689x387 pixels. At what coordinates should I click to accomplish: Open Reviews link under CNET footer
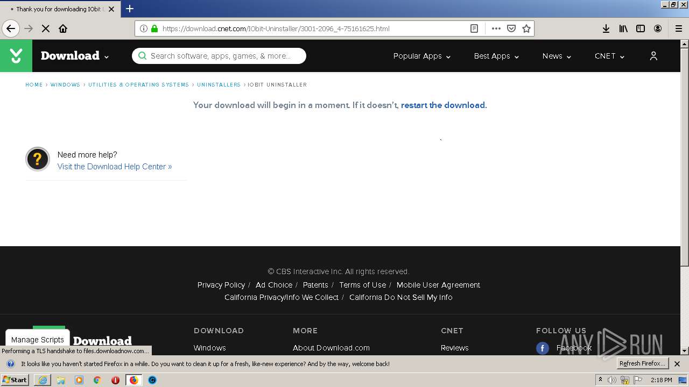tap(455, 348)
